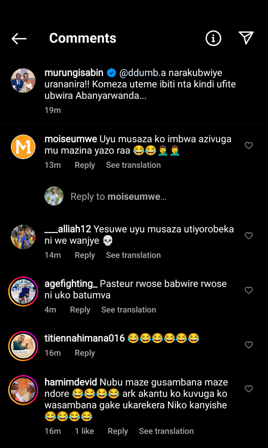Show translation of moiseumwe's comment
The width and height of the screenshot is (268, 448).
pos(133,165)
